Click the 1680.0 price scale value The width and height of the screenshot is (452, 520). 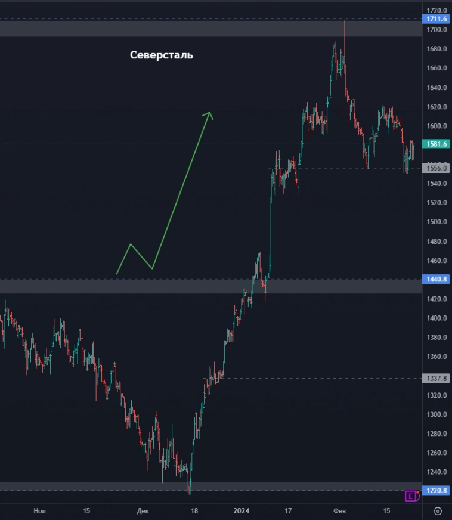(x=436, y=49)
